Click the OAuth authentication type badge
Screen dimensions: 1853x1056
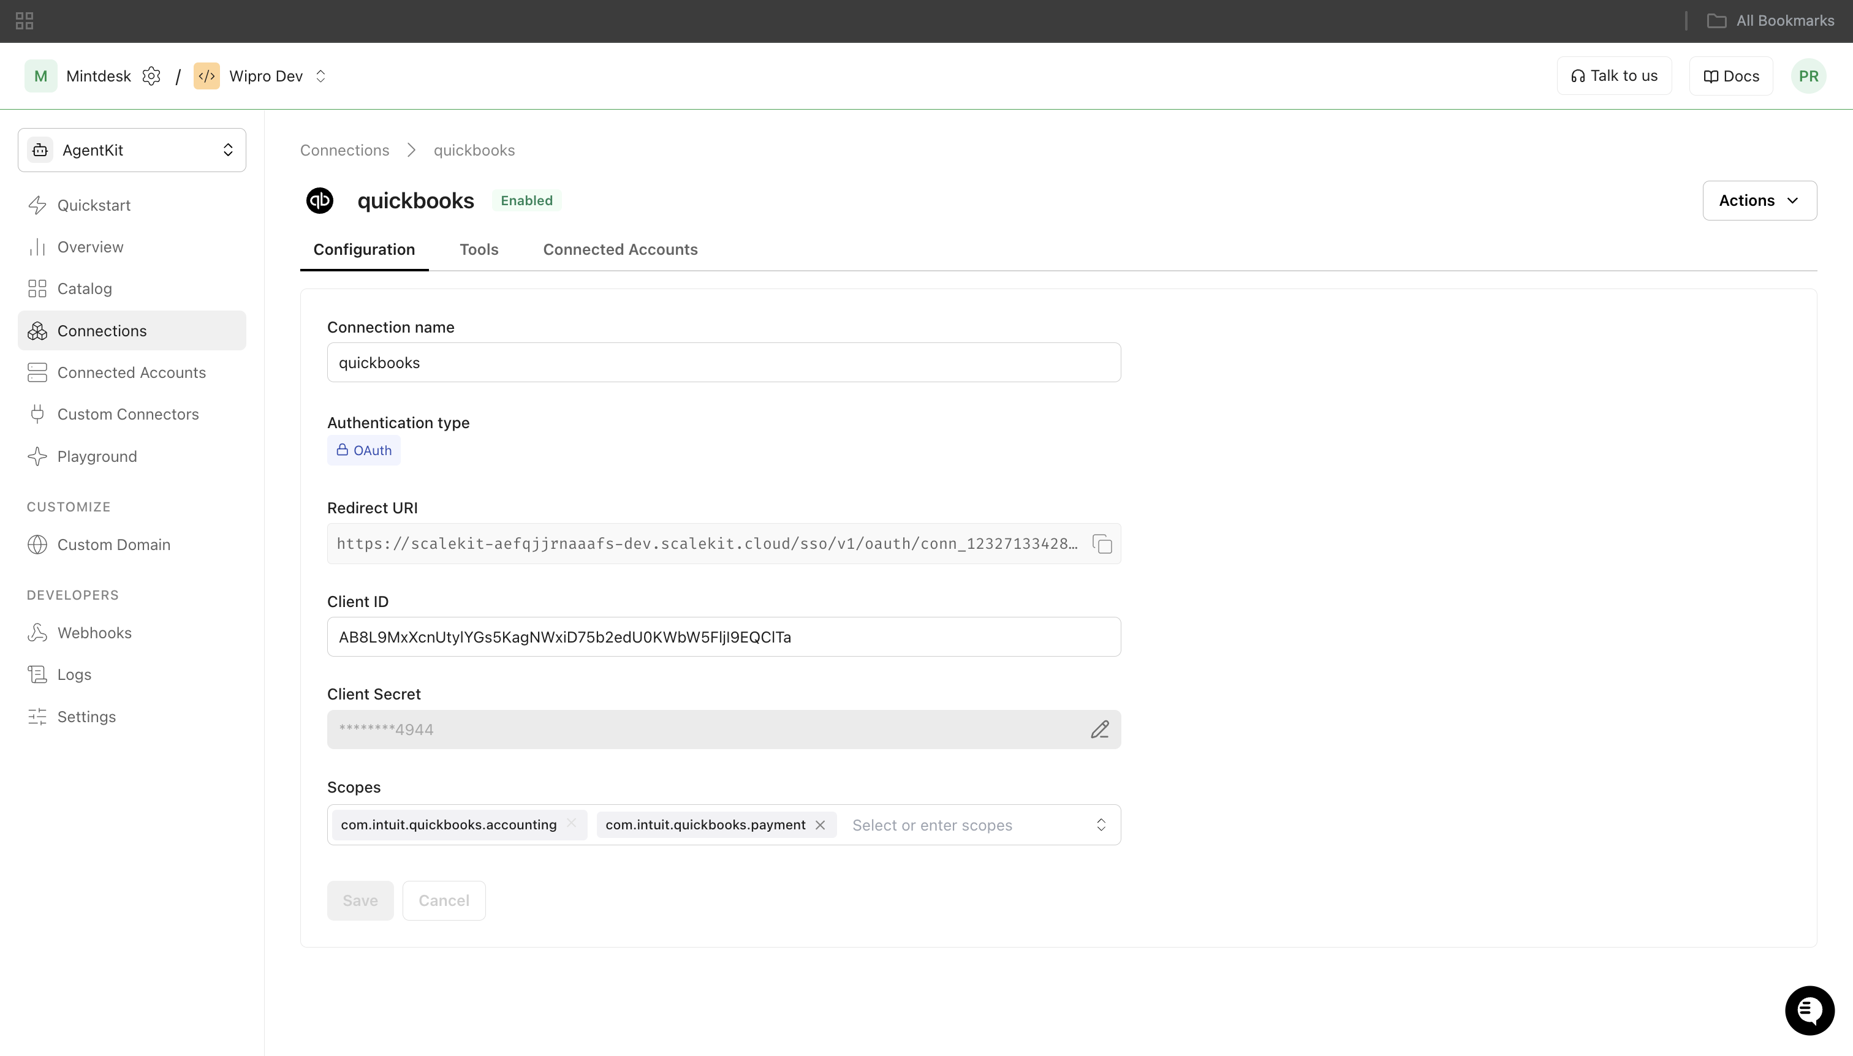[363, 450]
